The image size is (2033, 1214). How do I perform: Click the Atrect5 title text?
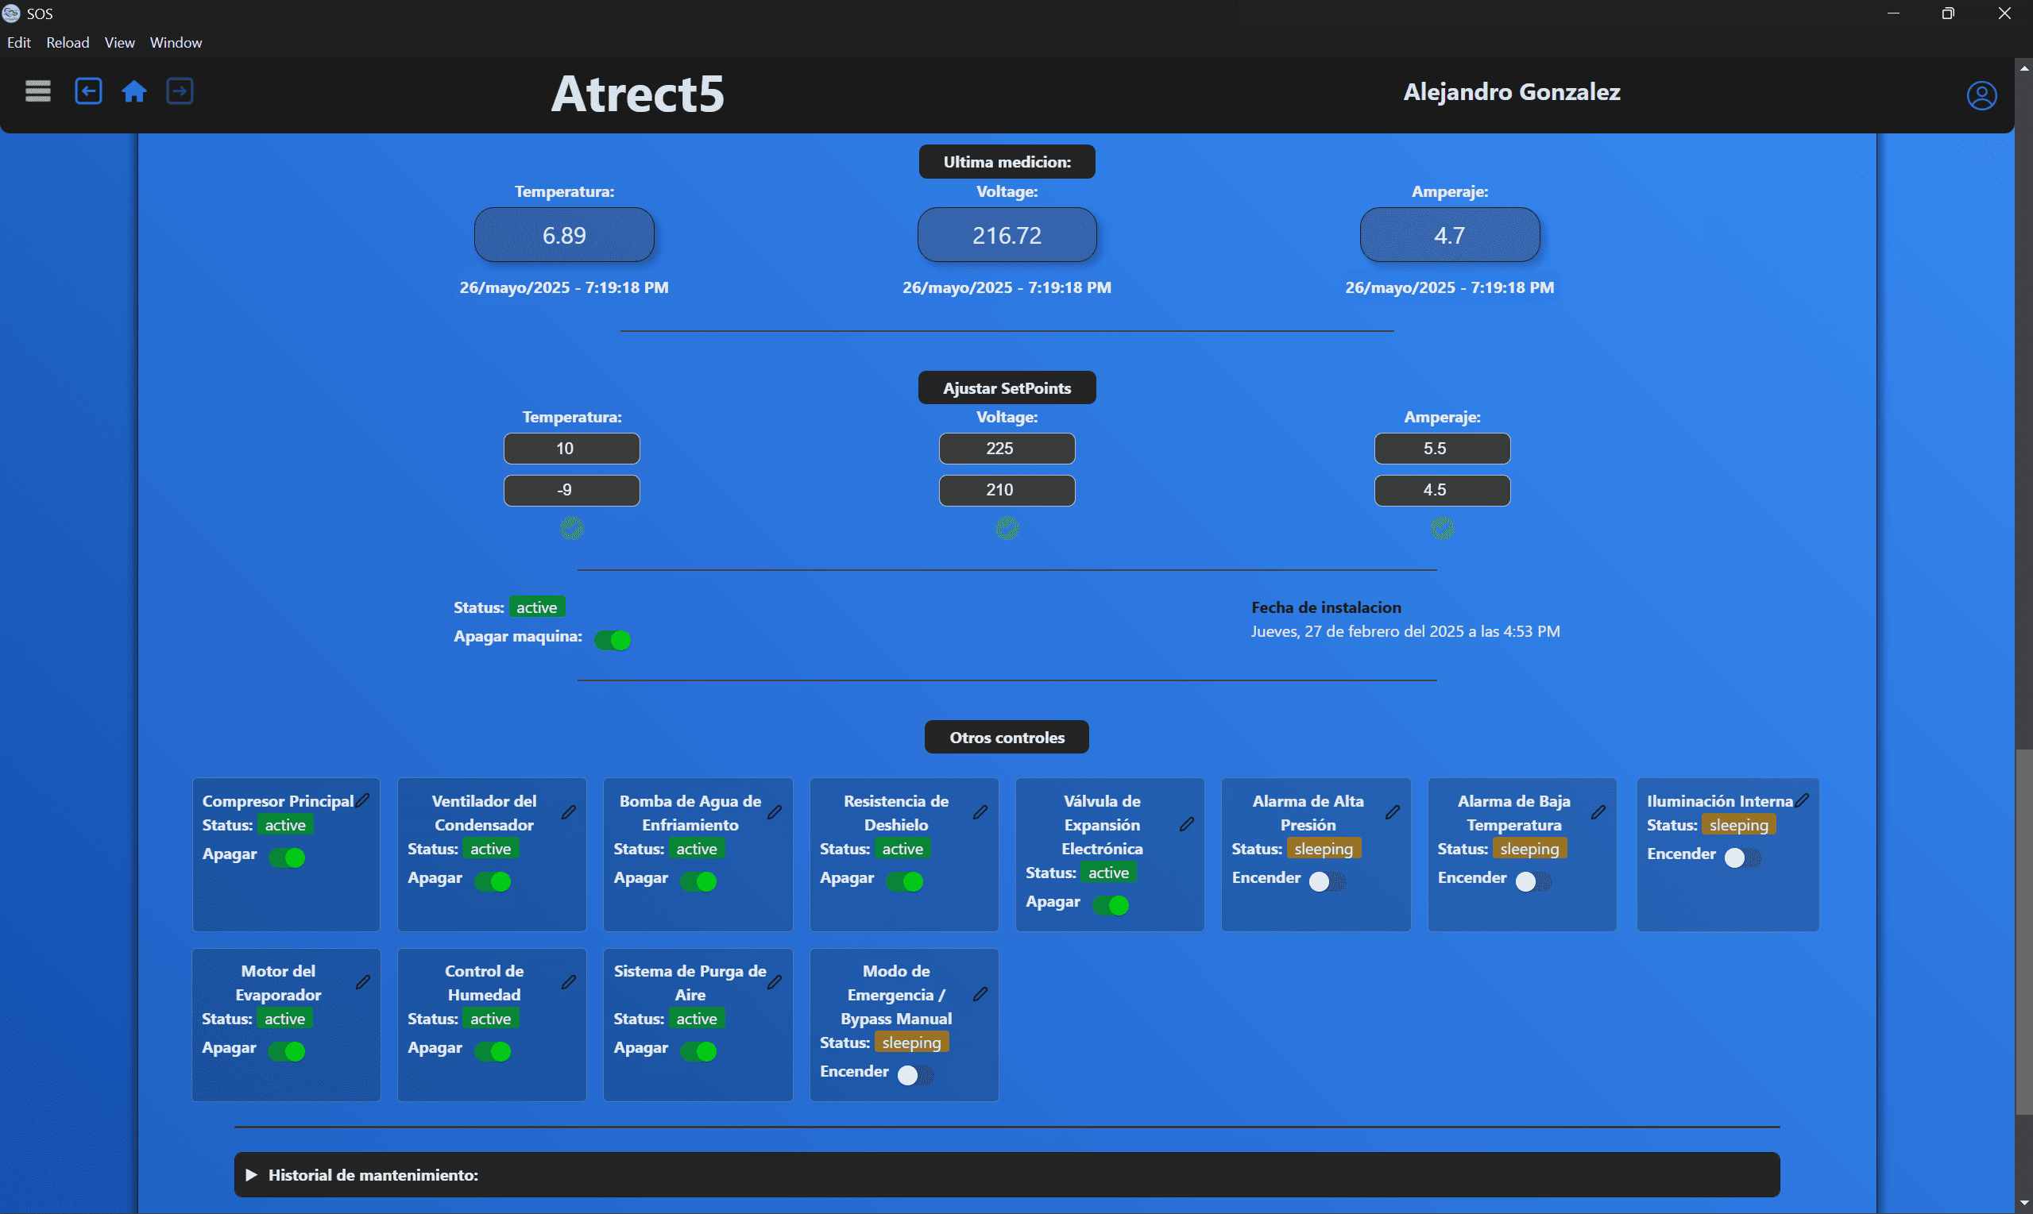click(x=638, y=93)
